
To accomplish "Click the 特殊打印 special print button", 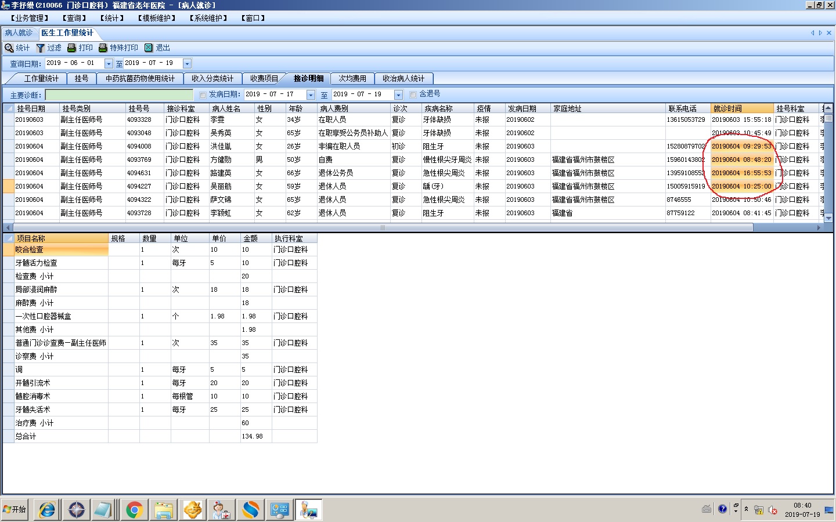I will click(x=118, y=48).
